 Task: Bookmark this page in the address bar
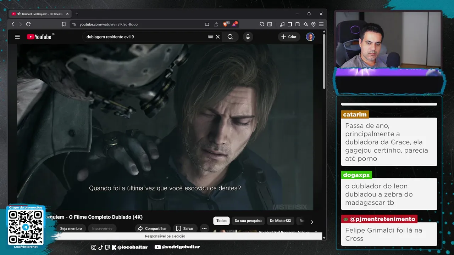point(64,24)
